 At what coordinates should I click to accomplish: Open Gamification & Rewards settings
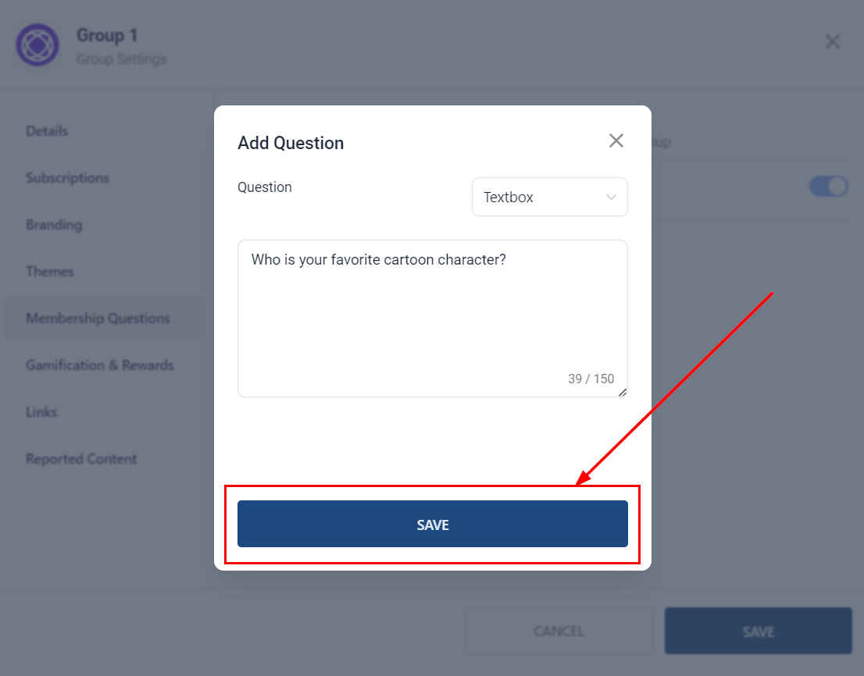click(x=99, y=365)
